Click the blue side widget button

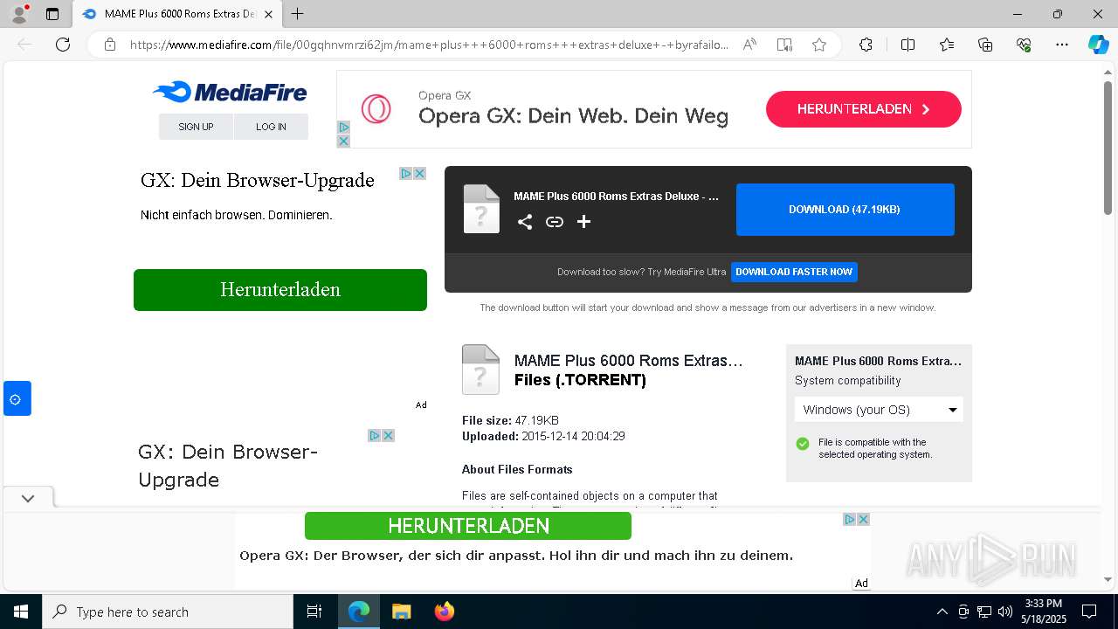tap(17, 398)
